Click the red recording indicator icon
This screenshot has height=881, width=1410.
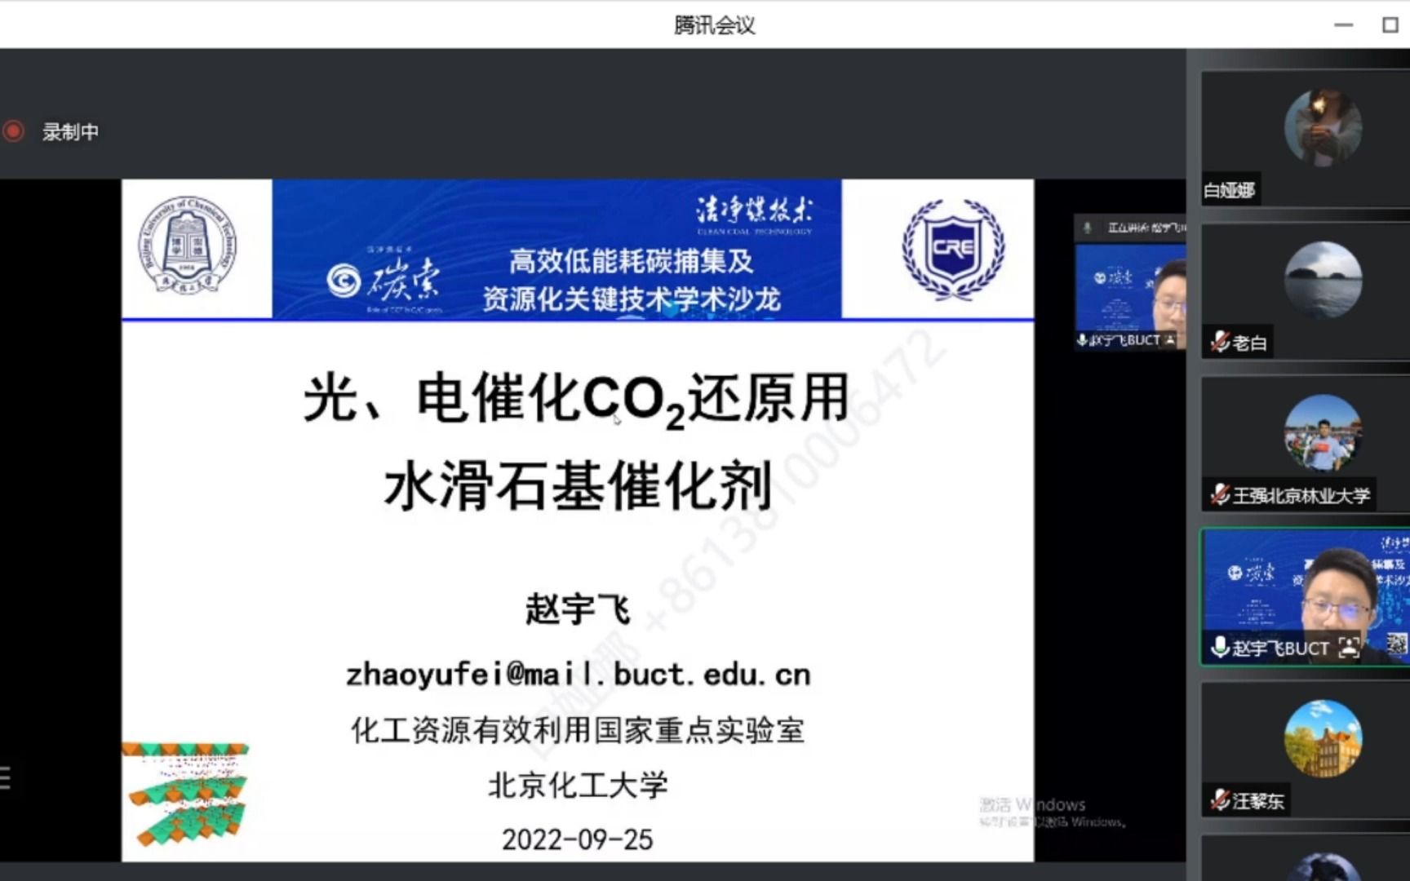[x=13, y=131]
